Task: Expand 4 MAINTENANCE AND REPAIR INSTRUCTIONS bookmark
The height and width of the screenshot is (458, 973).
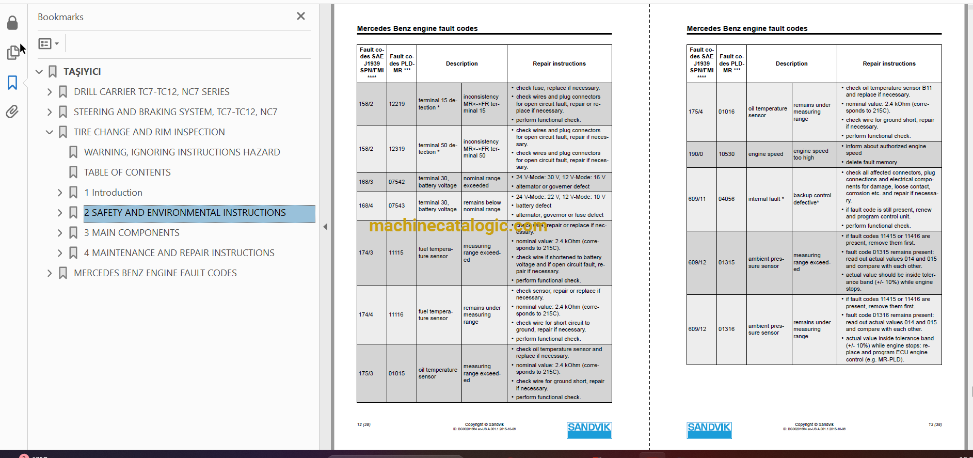Action: pos(60,253)
